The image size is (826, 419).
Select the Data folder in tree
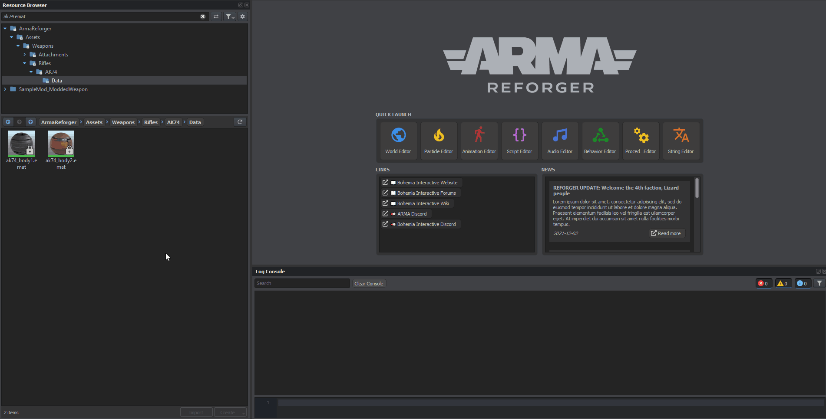point(124,81)
